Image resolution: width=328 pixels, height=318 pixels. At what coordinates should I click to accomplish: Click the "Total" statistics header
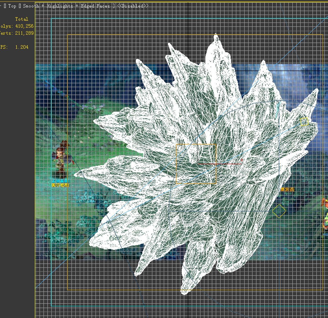[x=21, y=19]
